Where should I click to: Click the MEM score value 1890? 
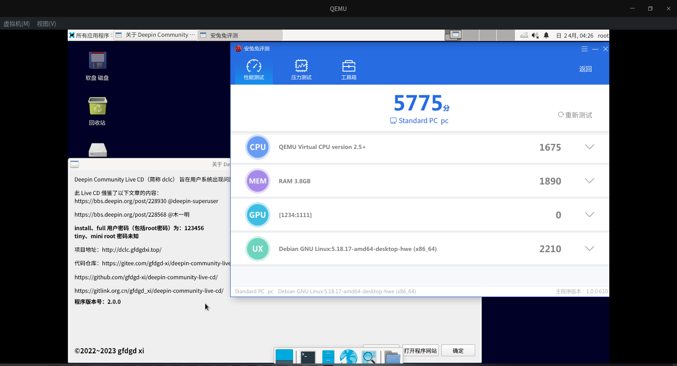[x=550, y=181]
